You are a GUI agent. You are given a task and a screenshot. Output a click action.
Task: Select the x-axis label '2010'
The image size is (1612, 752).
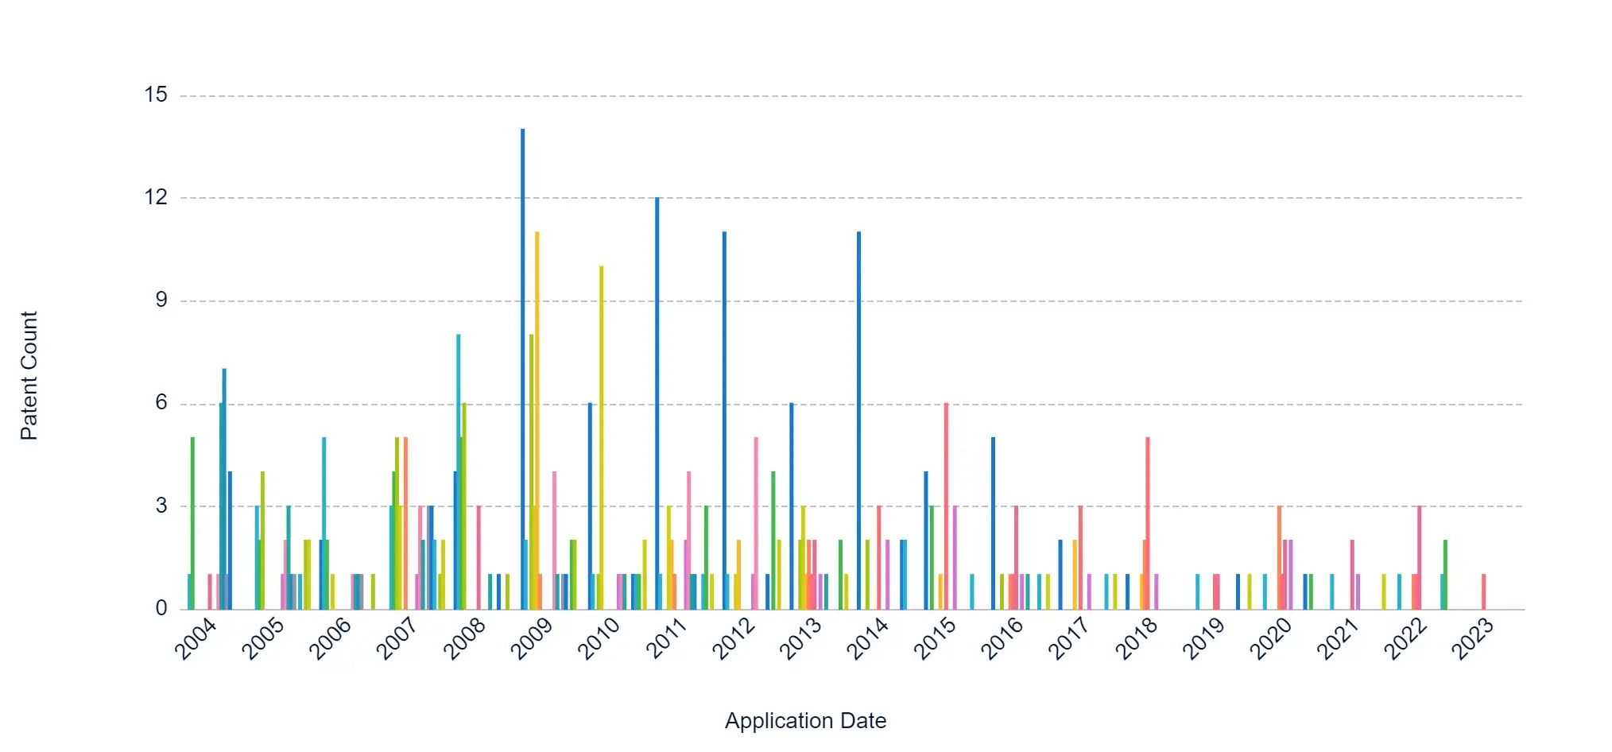click(599, 638)
